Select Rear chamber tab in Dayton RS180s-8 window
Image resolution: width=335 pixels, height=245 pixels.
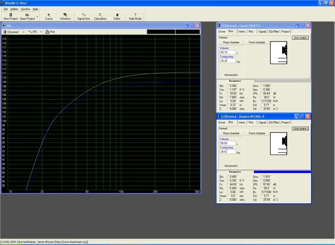231,133
